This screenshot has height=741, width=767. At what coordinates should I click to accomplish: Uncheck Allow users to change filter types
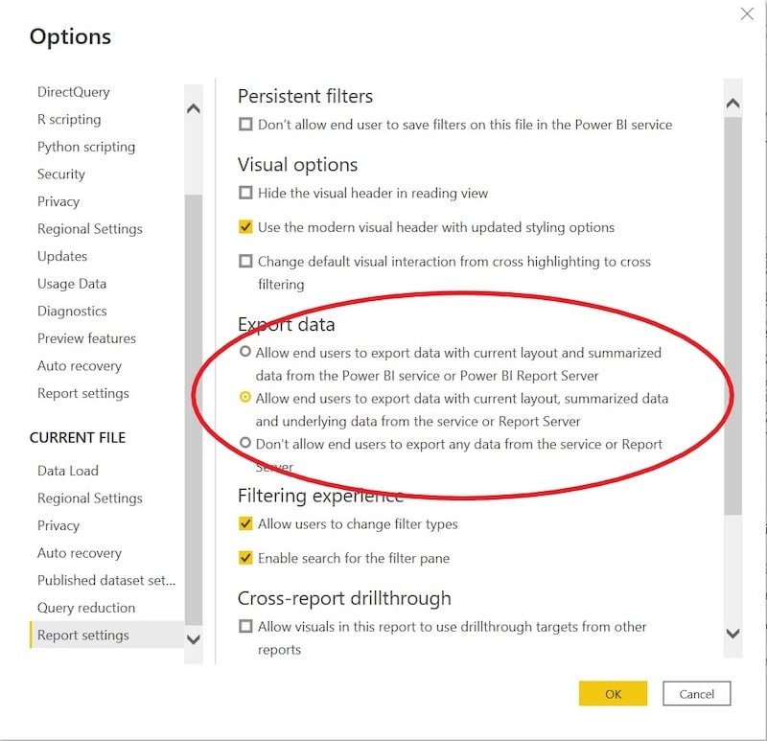pos(245,523)
